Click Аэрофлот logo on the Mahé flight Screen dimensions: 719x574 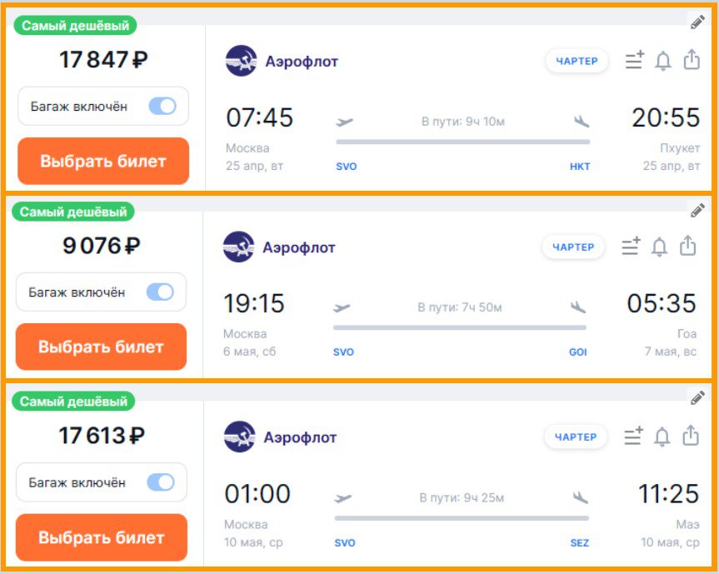240,437
